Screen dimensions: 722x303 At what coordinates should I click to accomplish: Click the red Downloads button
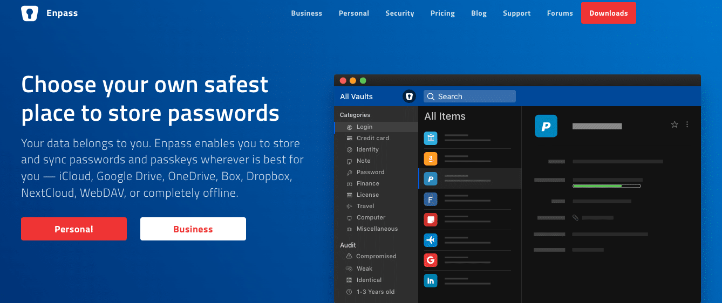point(609,13)
